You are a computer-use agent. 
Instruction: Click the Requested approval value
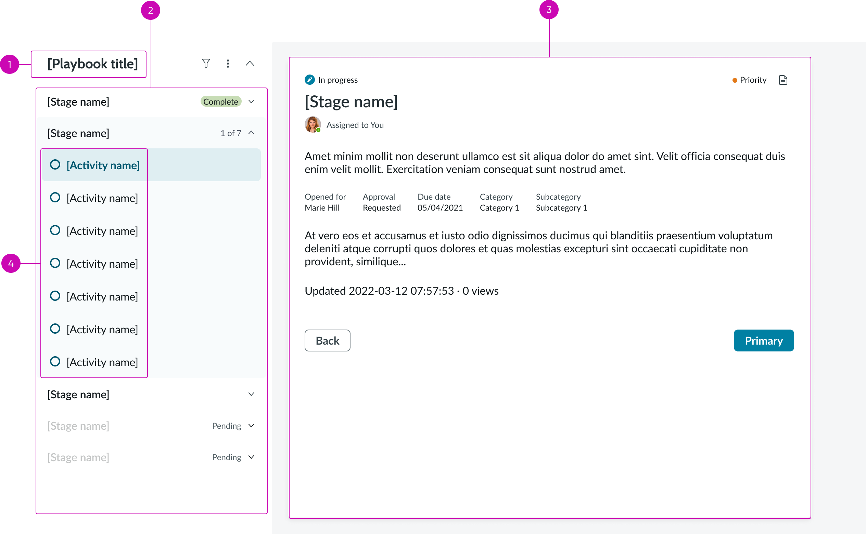382,208
